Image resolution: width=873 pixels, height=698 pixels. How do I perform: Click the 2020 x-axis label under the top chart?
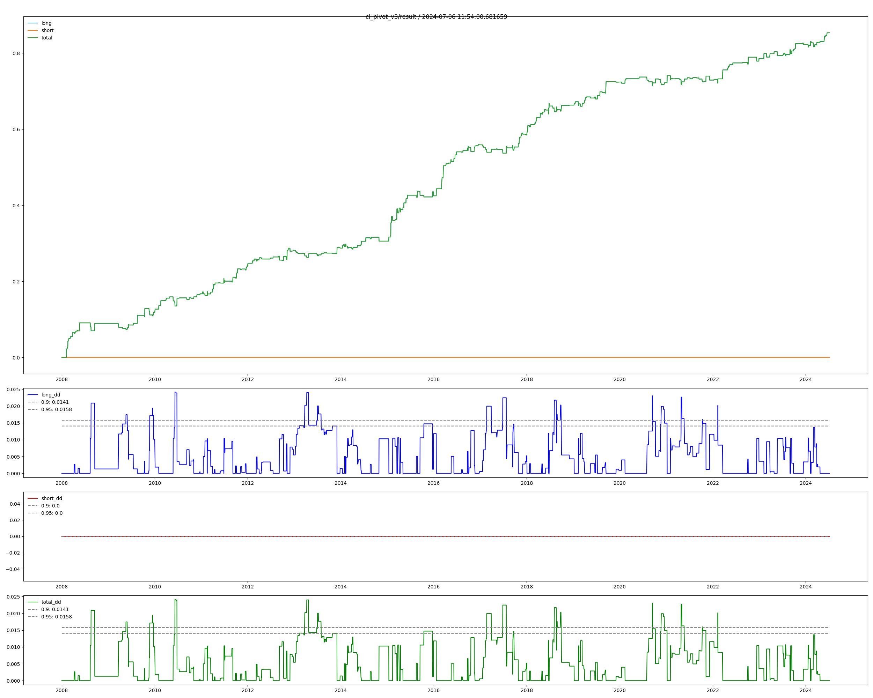(619, 380)
